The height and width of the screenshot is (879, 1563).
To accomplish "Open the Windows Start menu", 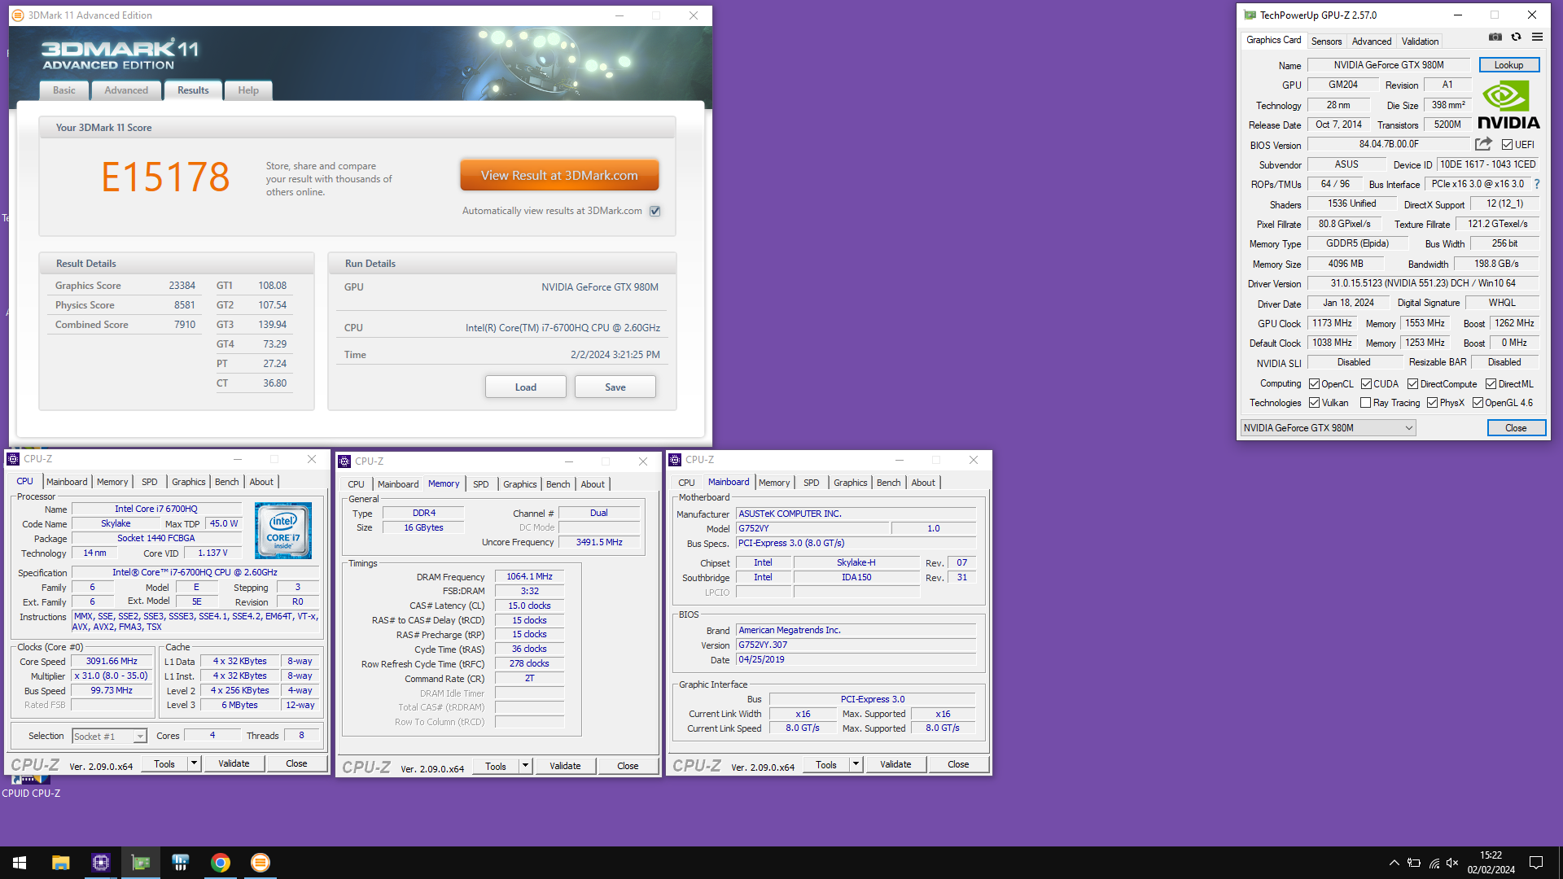I will pyautogui.click(x=20, y=863).
